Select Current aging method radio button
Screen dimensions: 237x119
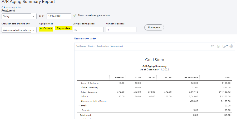tap(41, 28)
